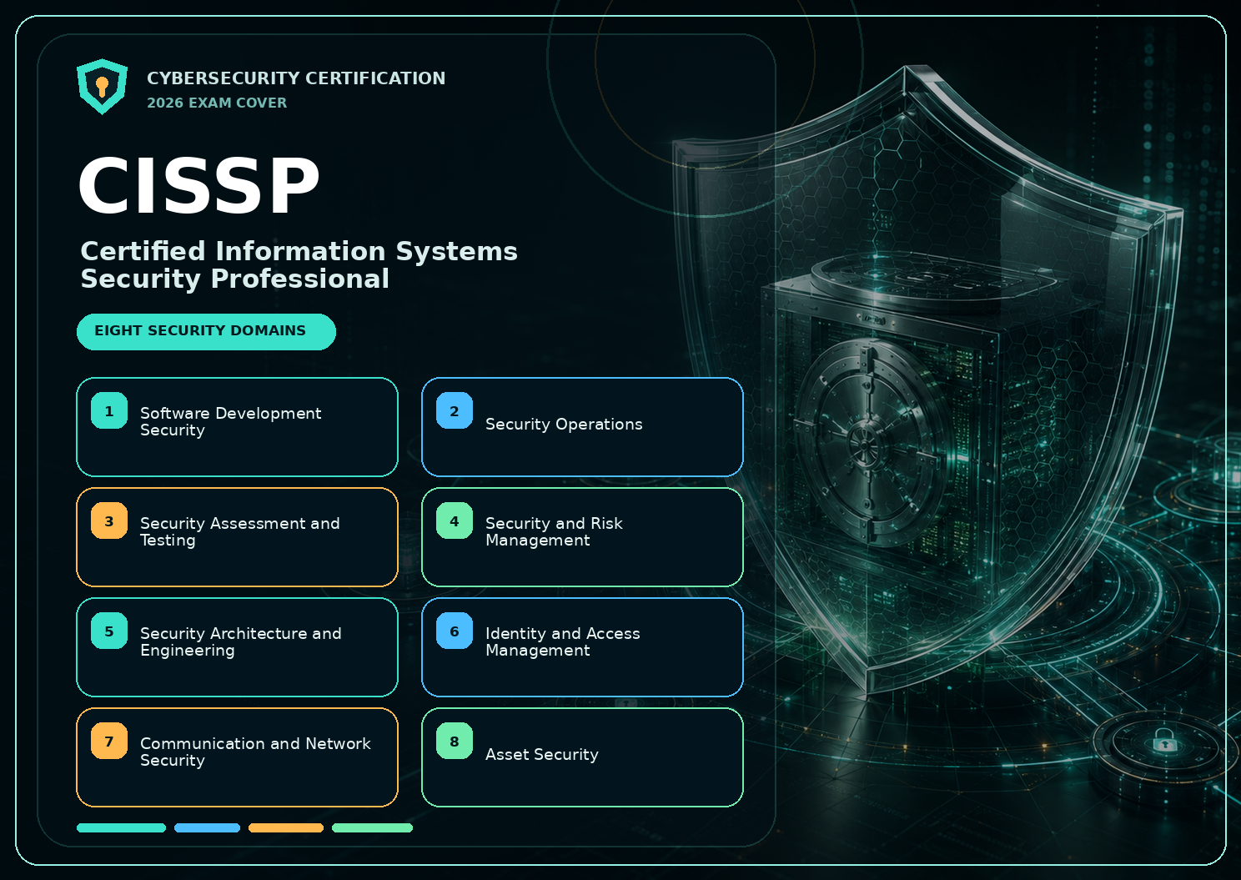This screenshot has width=1241, height=880.
Task: Open the Security and Risk Management card
Action: click(x=582, y=537)
